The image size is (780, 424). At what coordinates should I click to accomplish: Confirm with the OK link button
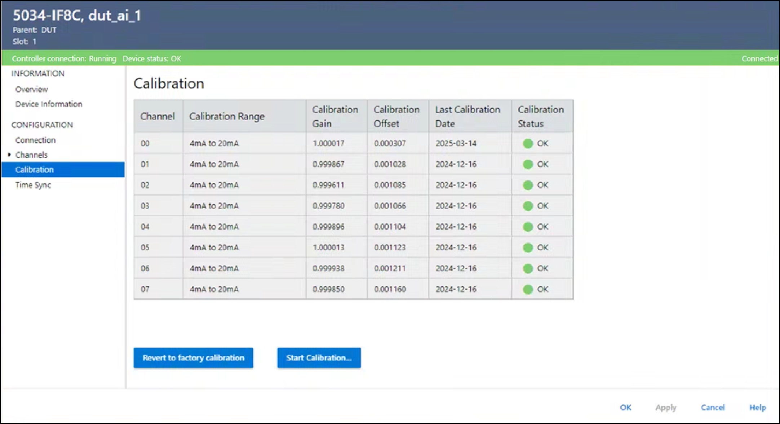(625, 407)
